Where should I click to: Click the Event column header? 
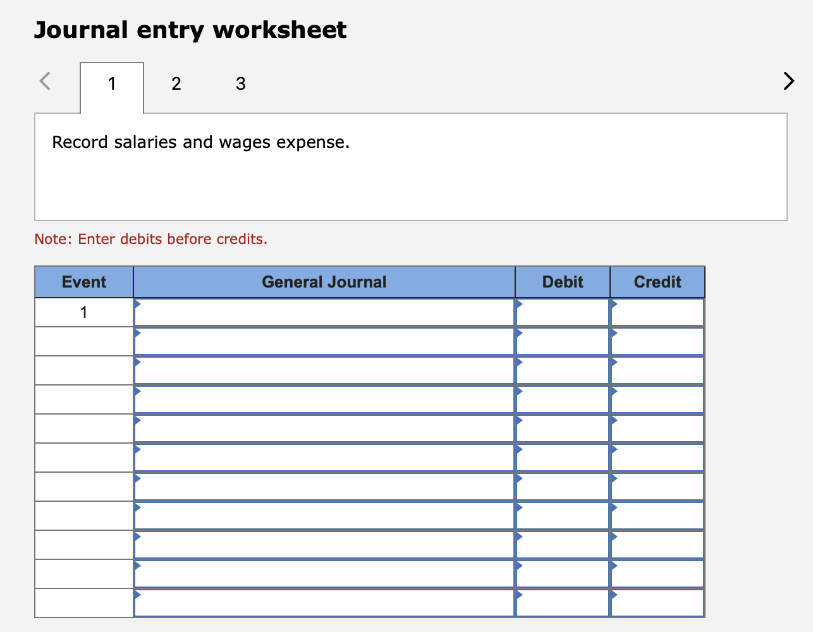[x=84, y=282]
